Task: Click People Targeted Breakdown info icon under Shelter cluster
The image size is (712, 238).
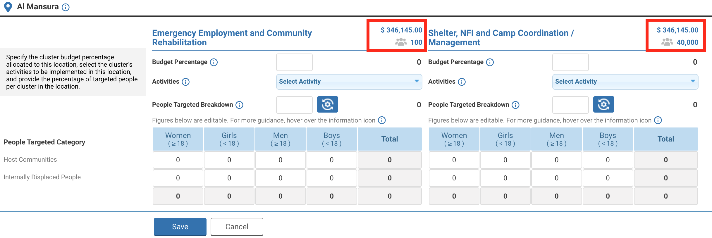Action: pos(515,105)
